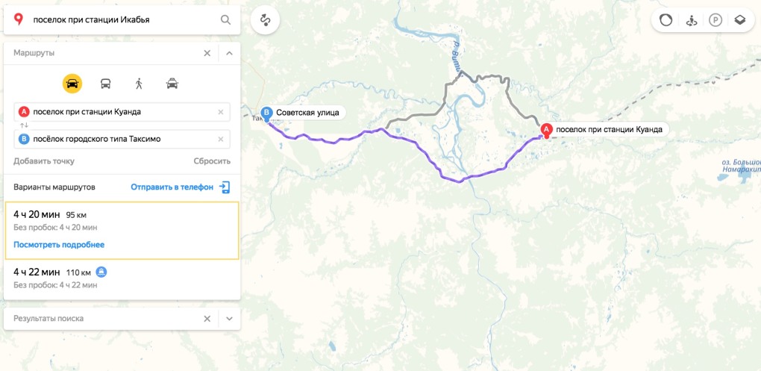Viewport: 761px width, 371px height.
Task: Collapse the Маршруты panel with chevron
Action: point(230,53)
